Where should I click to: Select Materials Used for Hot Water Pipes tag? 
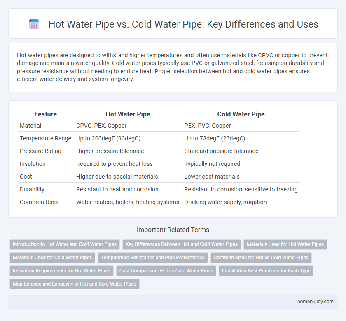(x=285, y=244)
